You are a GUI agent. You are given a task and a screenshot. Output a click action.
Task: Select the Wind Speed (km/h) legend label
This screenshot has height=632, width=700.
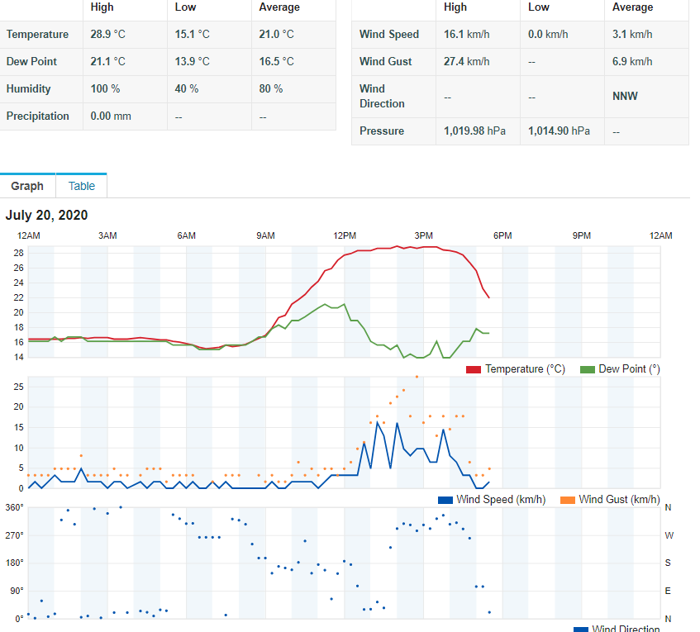tap(501, 500)
